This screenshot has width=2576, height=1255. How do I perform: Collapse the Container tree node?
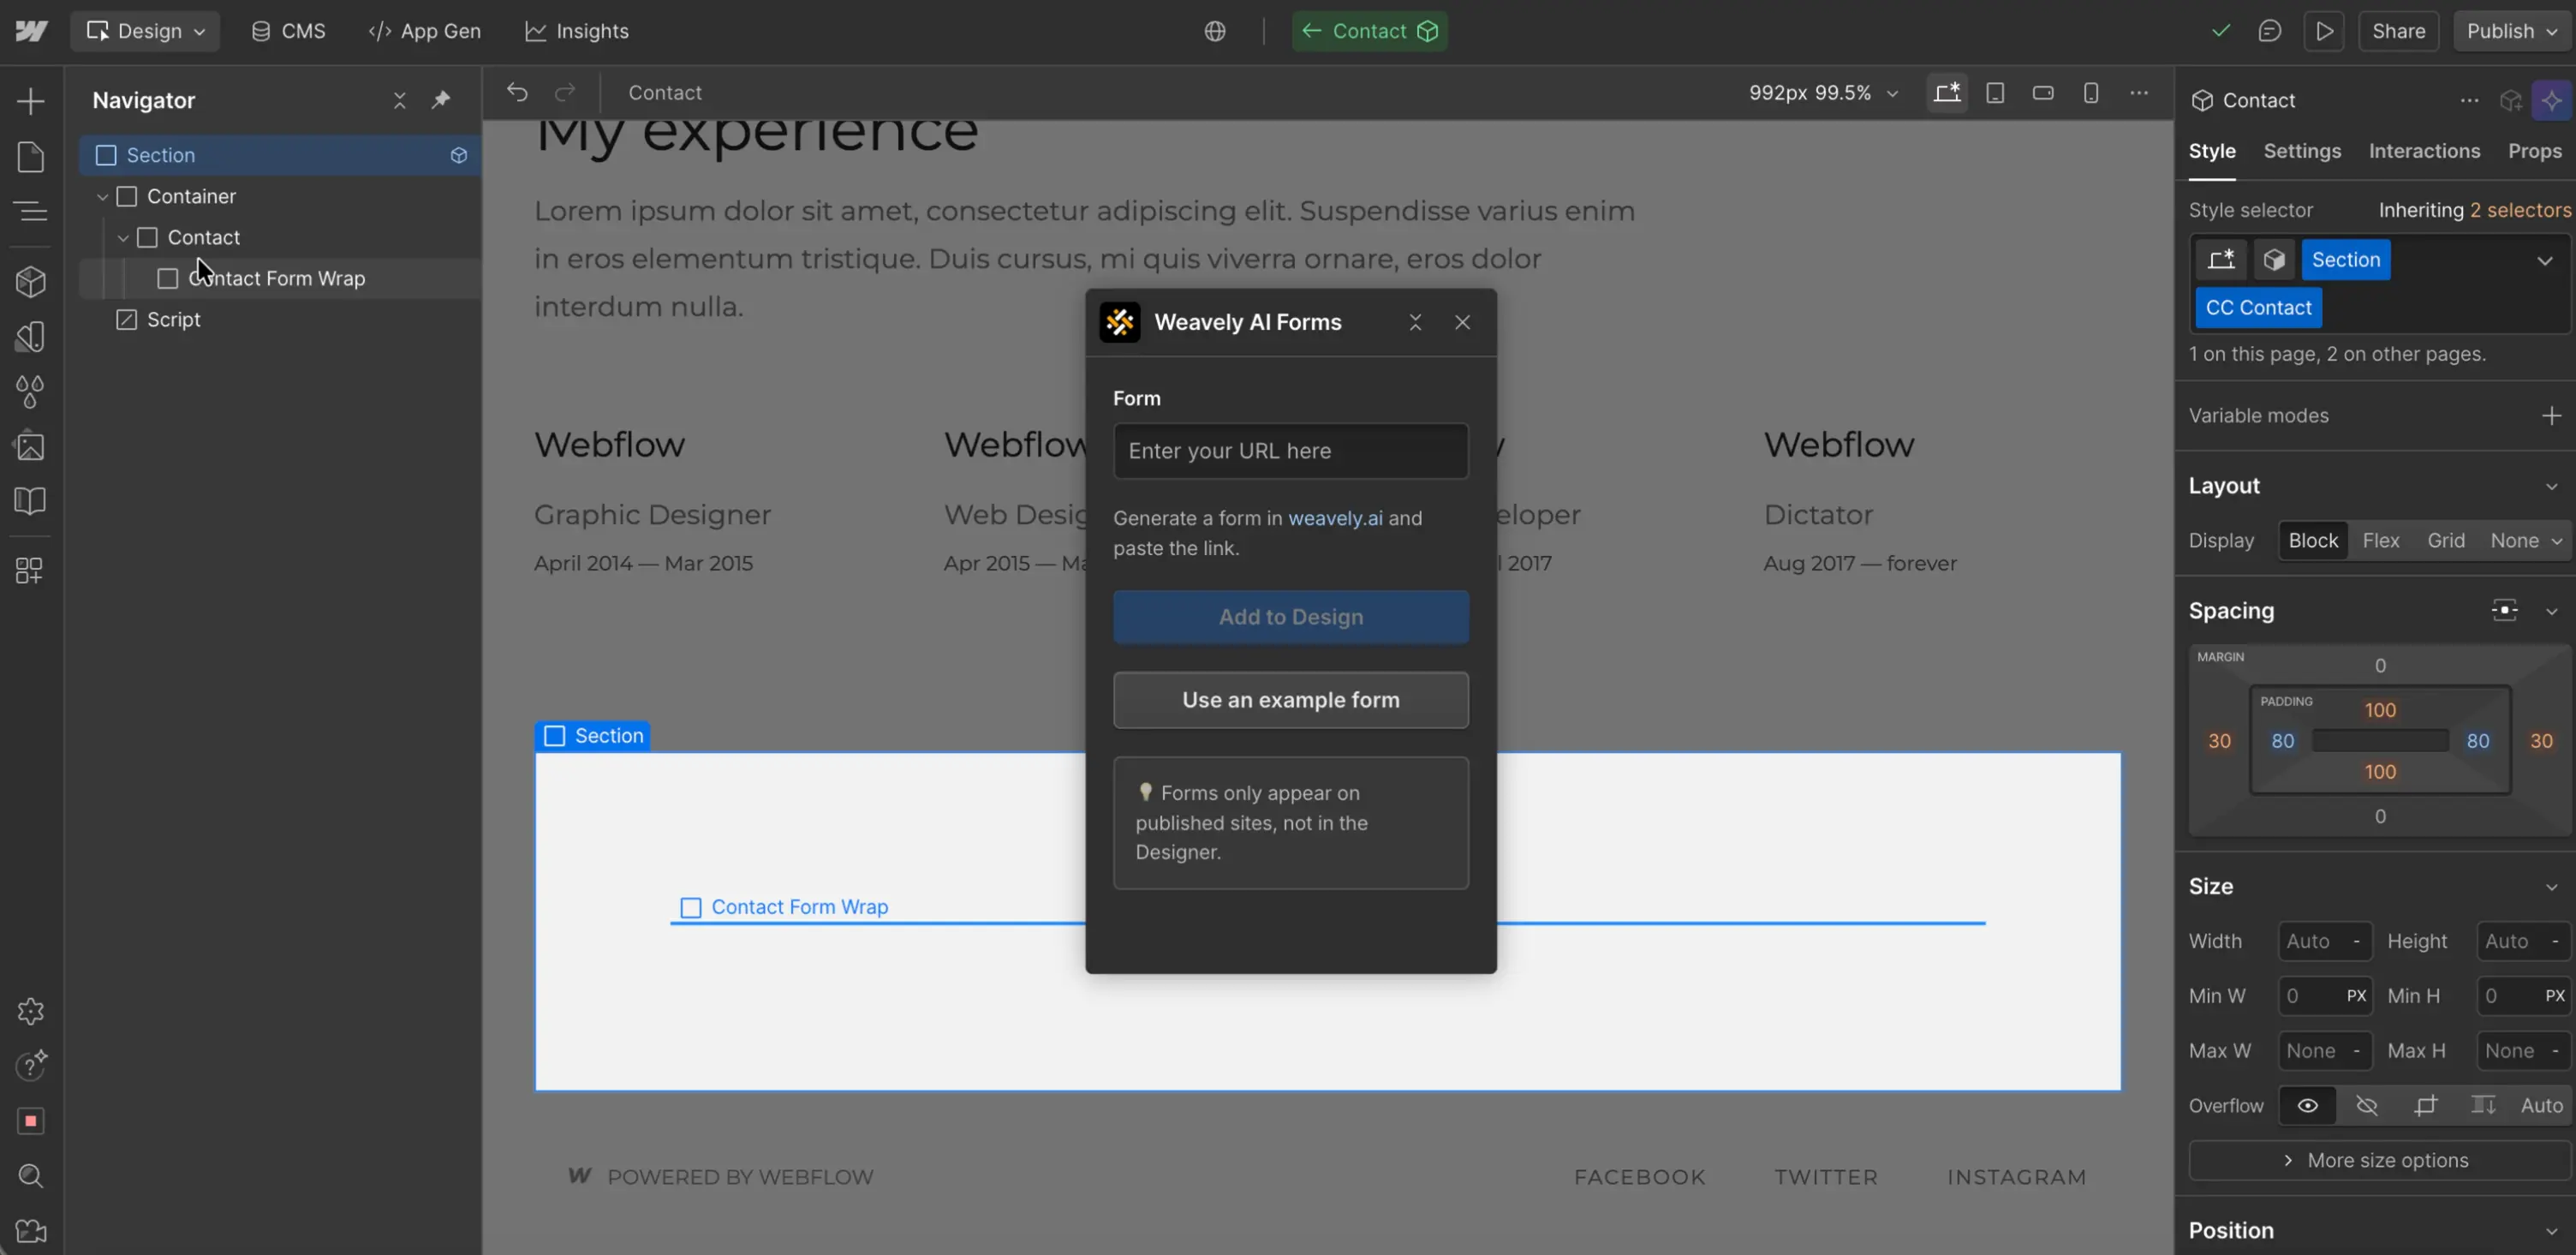pos(102,197)
